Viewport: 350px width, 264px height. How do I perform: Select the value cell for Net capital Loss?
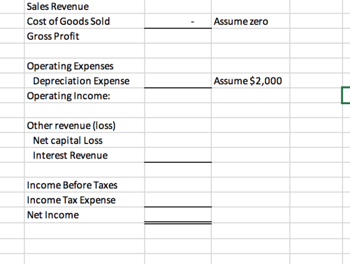point(178,140)
